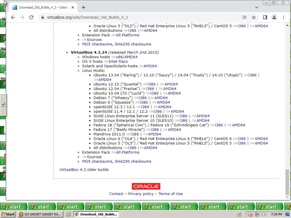The width and height of the screenshot is (291, 218).
Task: Download Debian 7 Wheezy i386 package
Action: (x=143, y=98)
